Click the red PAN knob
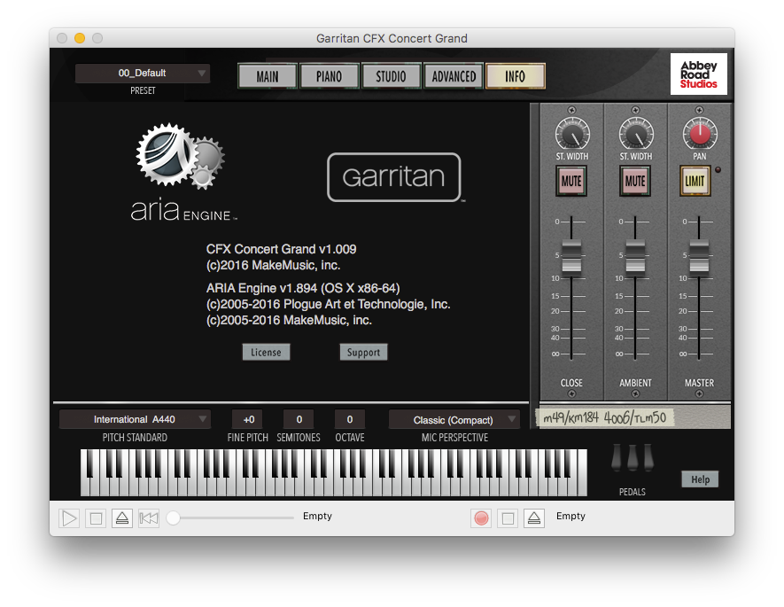This screenshot has width=784, height=607. (x=700, y=134)
